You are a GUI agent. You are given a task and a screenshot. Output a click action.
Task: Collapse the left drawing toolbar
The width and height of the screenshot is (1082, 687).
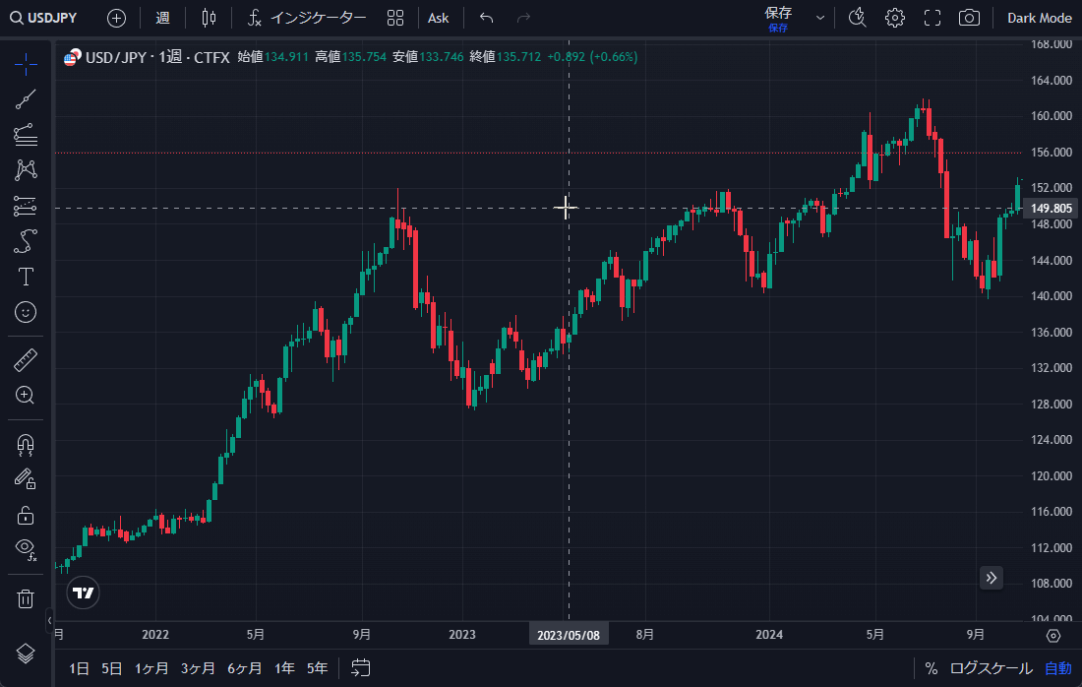coord(49,620)
